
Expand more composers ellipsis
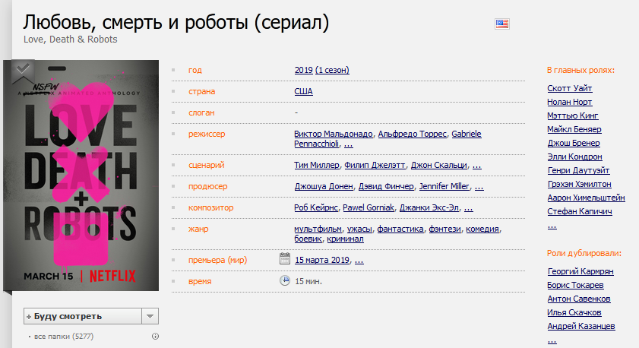coord(469,207)
